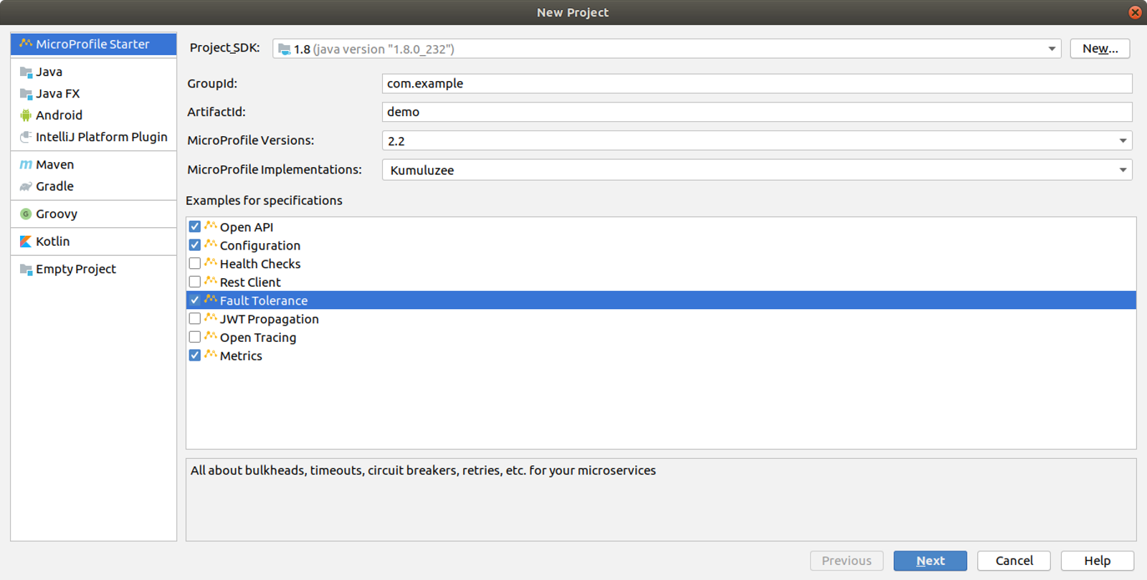
Task: Click the New... SDK button
Action: tap(1100, 49)
